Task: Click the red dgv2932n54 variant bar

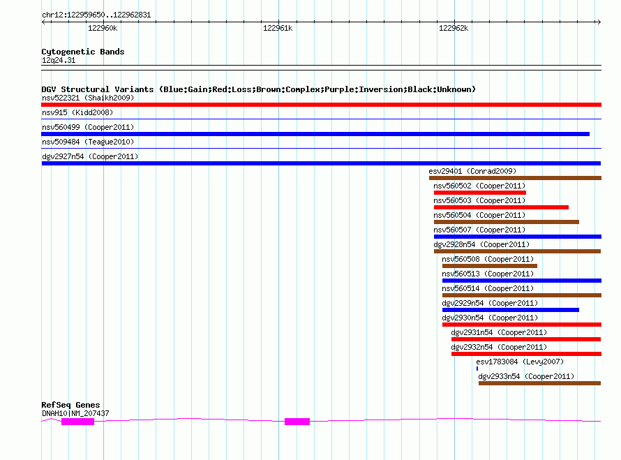Action: pyautogui.click(x=526, y=354)
